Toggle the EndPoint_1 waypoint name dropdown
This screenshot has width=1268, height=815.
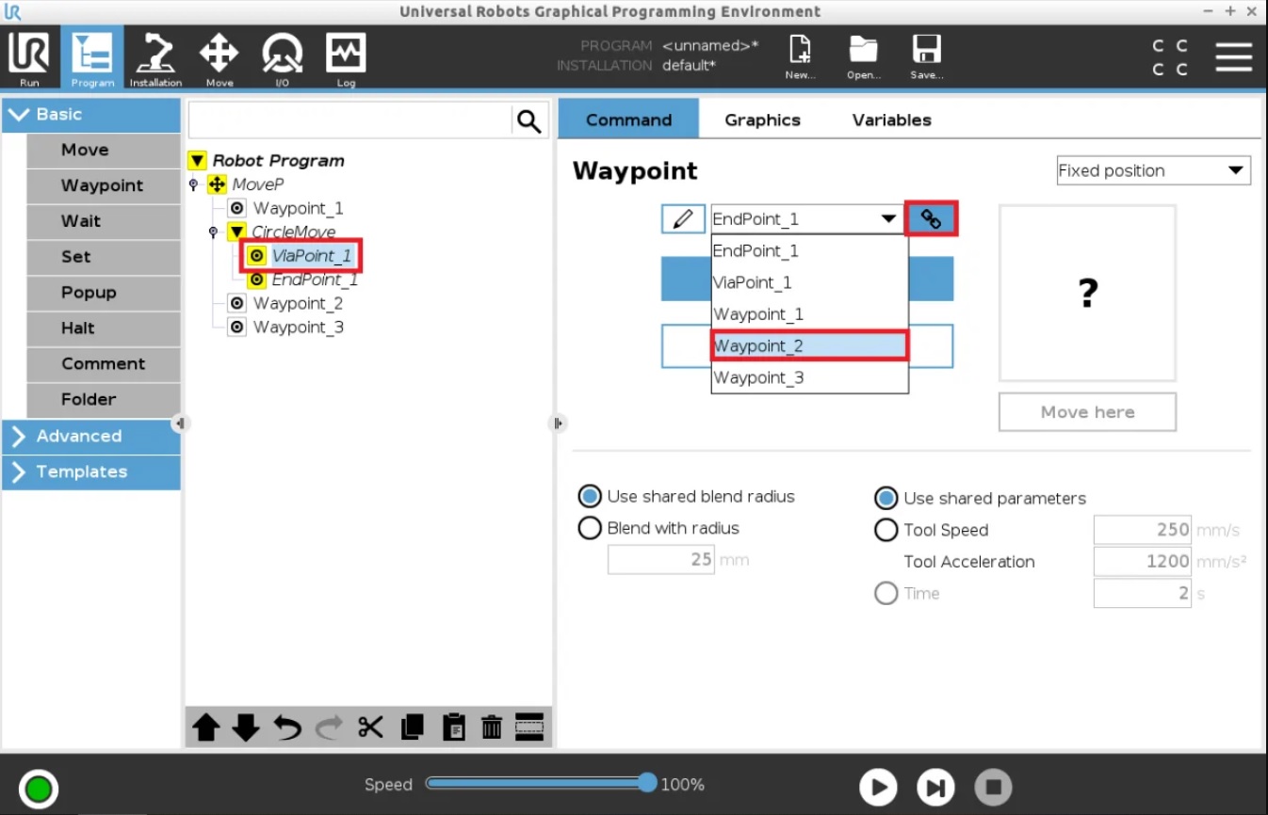808,219
